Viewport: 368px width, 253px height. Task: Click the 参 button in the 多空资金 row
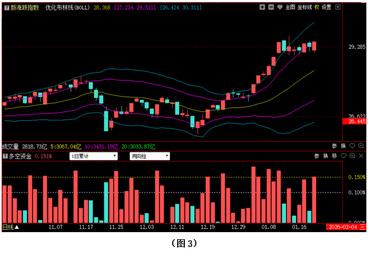317,156
